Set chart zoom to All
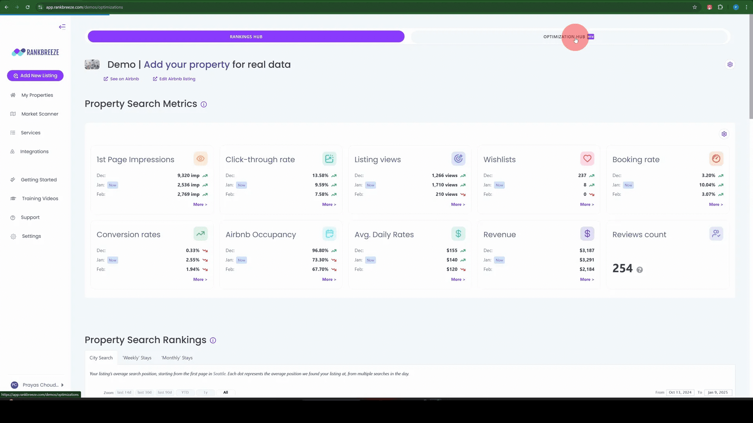Screen dimensions: 753x423 click(226, 392)
